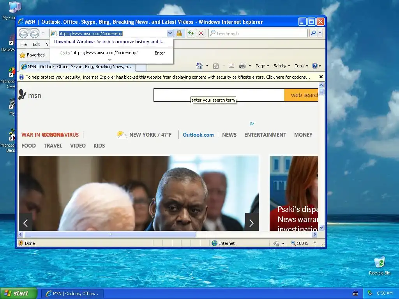This screenshot has height=299, width=399.
Task: Open the Outlook.com link
Action: 198,135
